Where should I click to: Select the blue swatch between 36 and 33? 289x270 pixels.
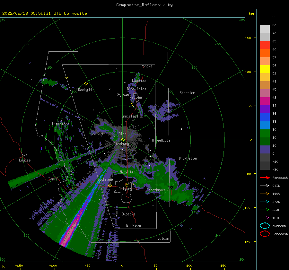pyautogui.click(x=265, y=118)
